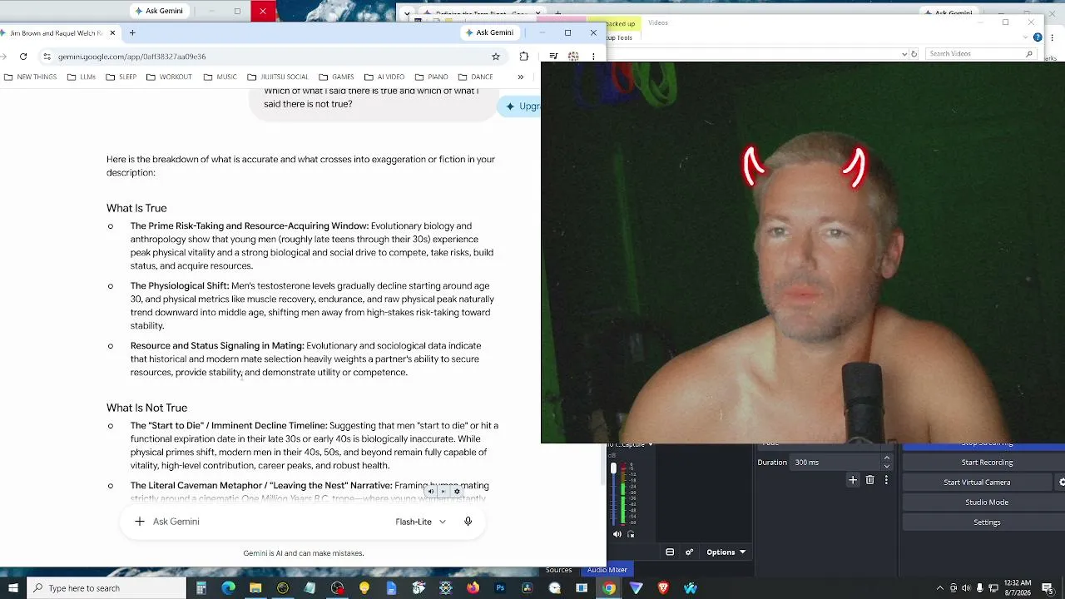Open the DANCE bookmark folder
This screenshot has width=1065, height=599.
pyautogui.click(x=475, y=77)
